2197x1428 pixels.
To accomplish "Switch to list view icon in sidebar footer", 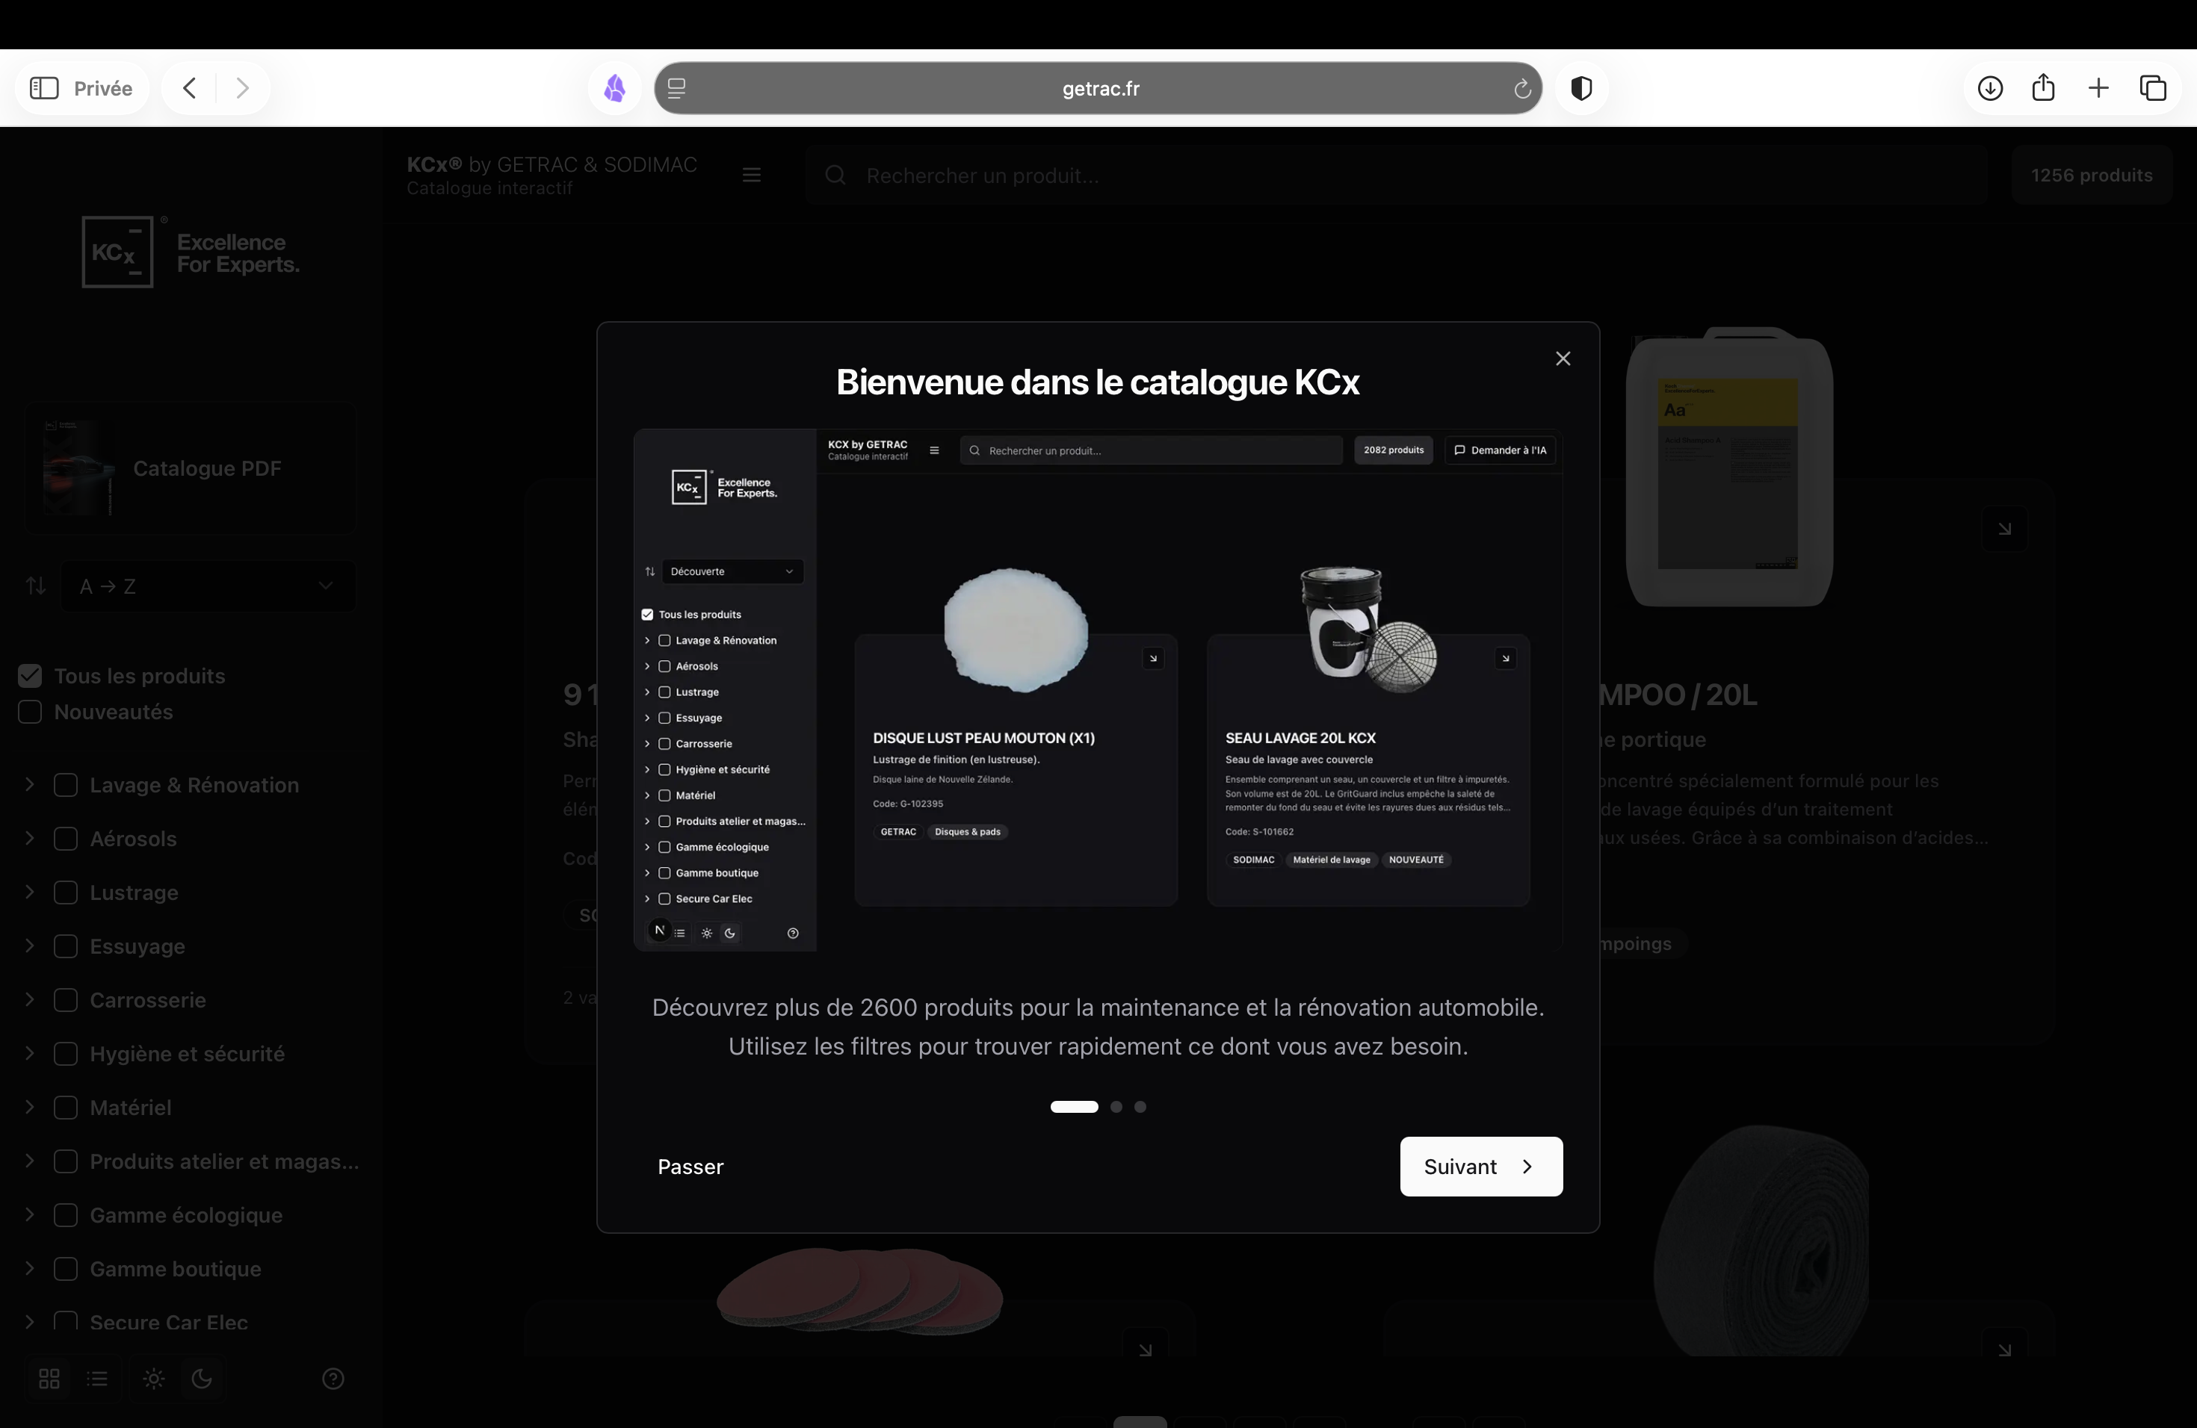I will coord(98,1378).
